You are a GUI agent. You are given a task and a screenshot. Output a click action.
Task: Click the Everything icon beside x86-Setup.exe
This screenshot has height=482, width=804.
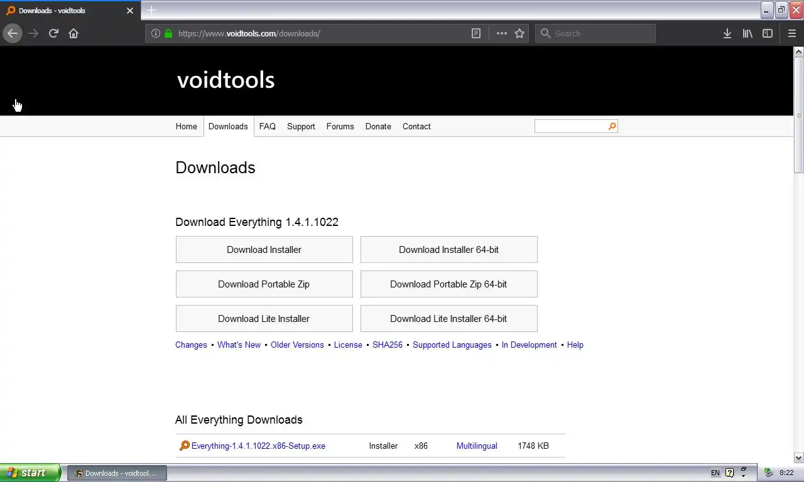pos(184,446)
